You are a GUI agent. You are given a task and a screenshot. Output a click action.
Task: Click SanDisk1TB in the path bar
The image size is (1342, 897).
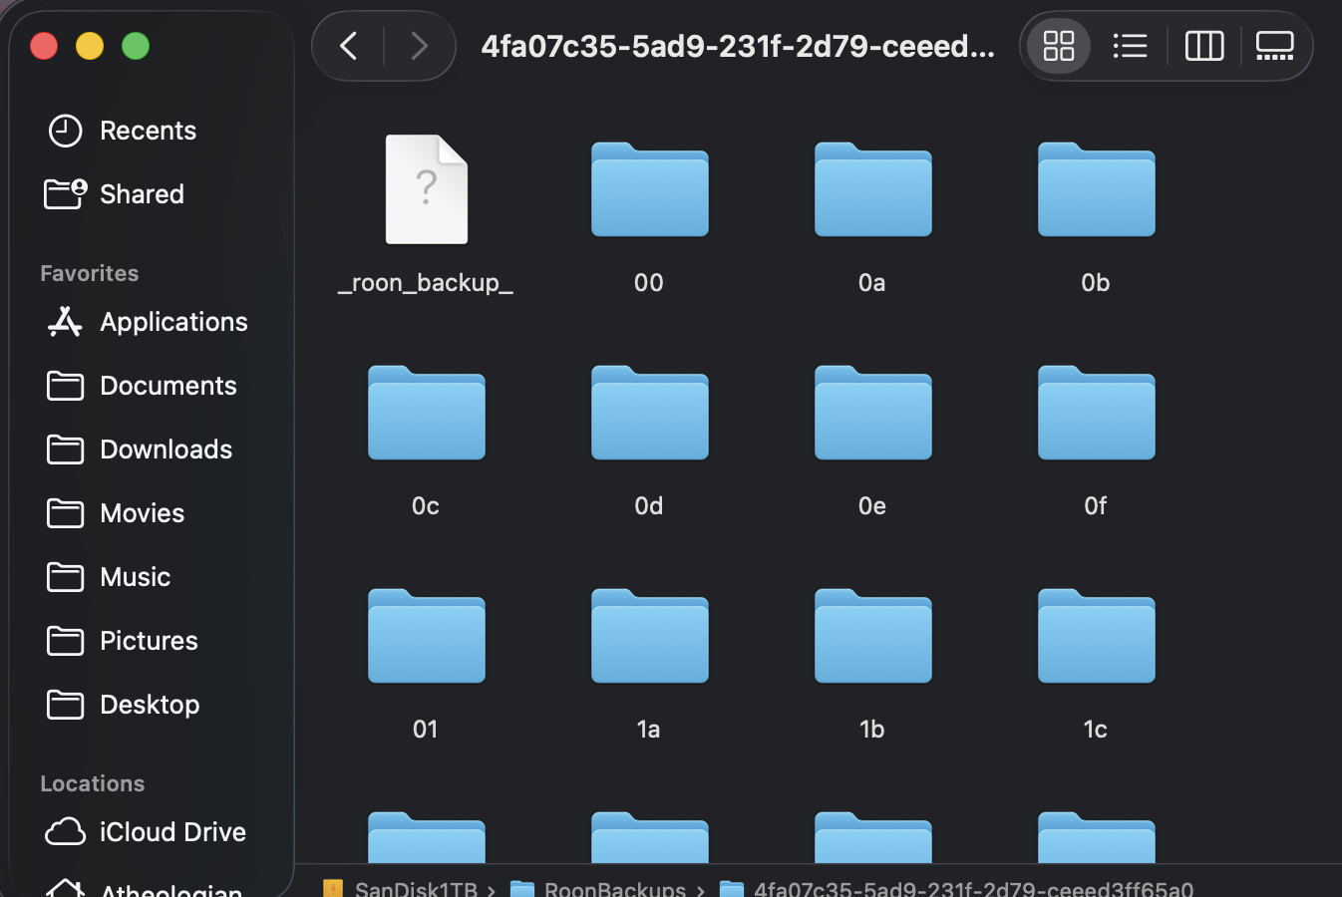pyautogui.click(x=415, y=887)
